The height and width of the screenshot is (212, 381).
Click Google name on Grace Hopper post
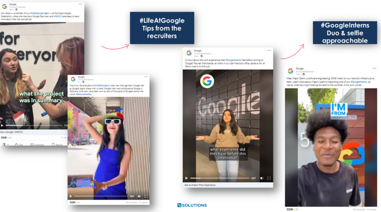pyautogui.click(x=13, y=4)
